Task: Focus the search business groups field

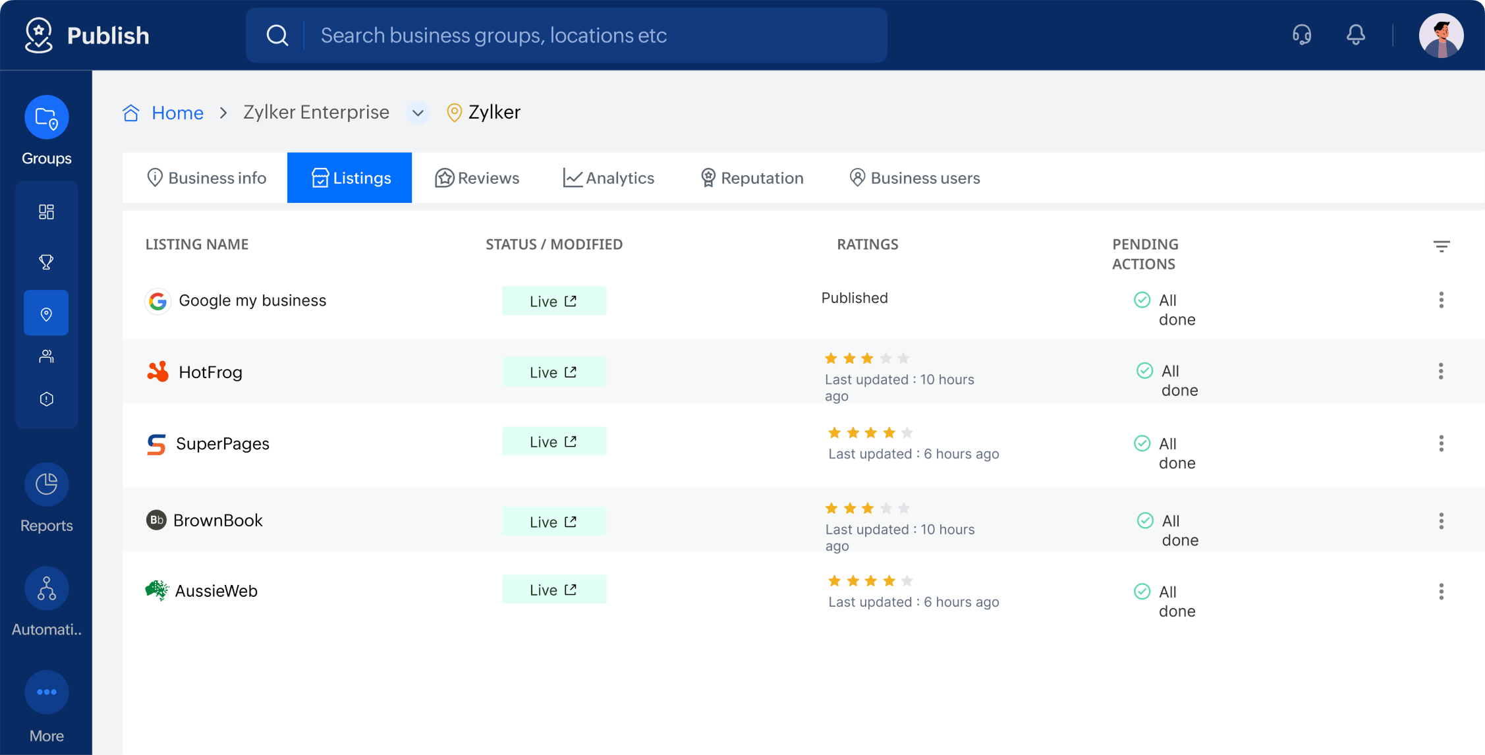Action: (x=567, y=36)
